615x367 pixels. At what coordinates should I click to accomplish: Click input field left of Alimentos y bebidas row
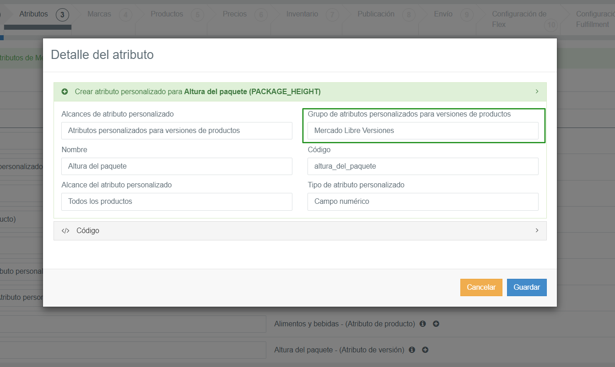pyautogui.click(x=133, y=324)
